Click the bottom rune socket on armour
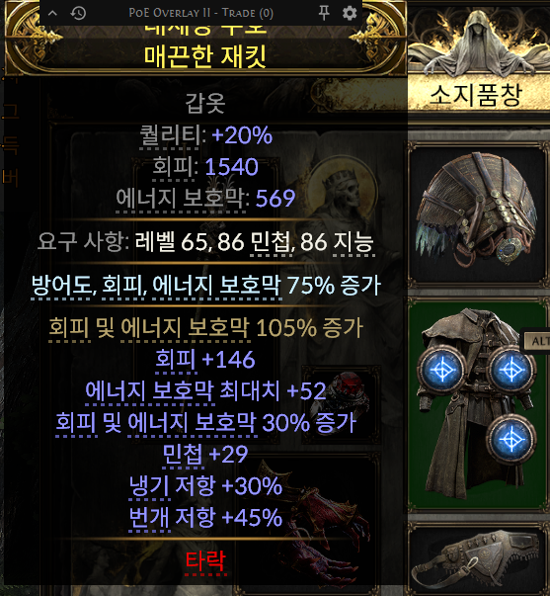 [511, 439]
